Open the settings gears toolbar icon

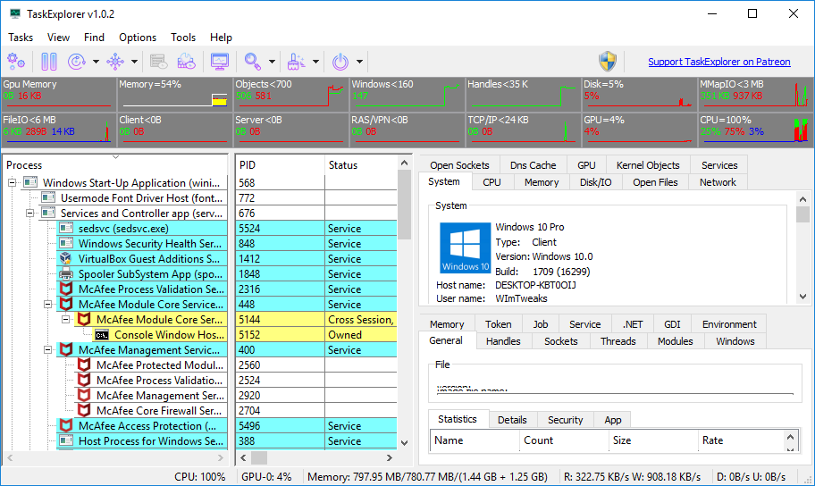[15, 62]
